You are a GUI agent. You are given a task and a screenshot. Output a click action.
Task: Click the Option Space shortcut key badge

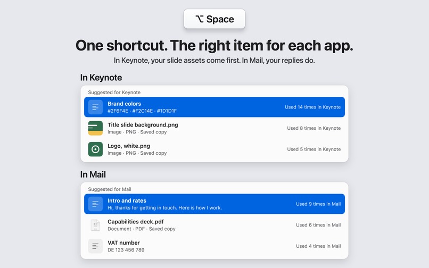point(214,19)
